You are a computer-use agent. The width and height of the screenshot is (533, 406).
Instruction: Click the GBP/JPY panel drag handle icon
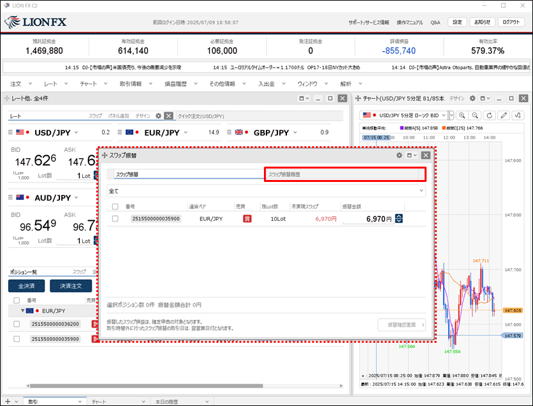coord(229,132)
